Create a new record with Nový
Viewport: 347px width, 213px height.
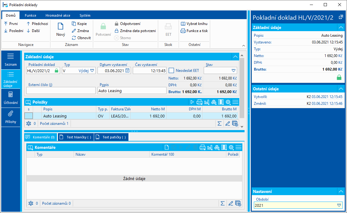pyautogui.click(x=60, y=29)
